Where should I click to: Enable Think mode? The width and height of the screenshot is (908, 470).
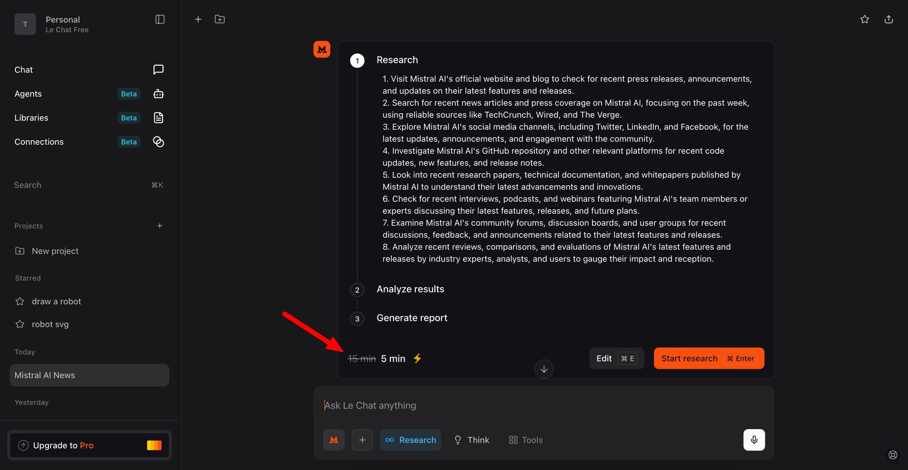tap(472, 440)
